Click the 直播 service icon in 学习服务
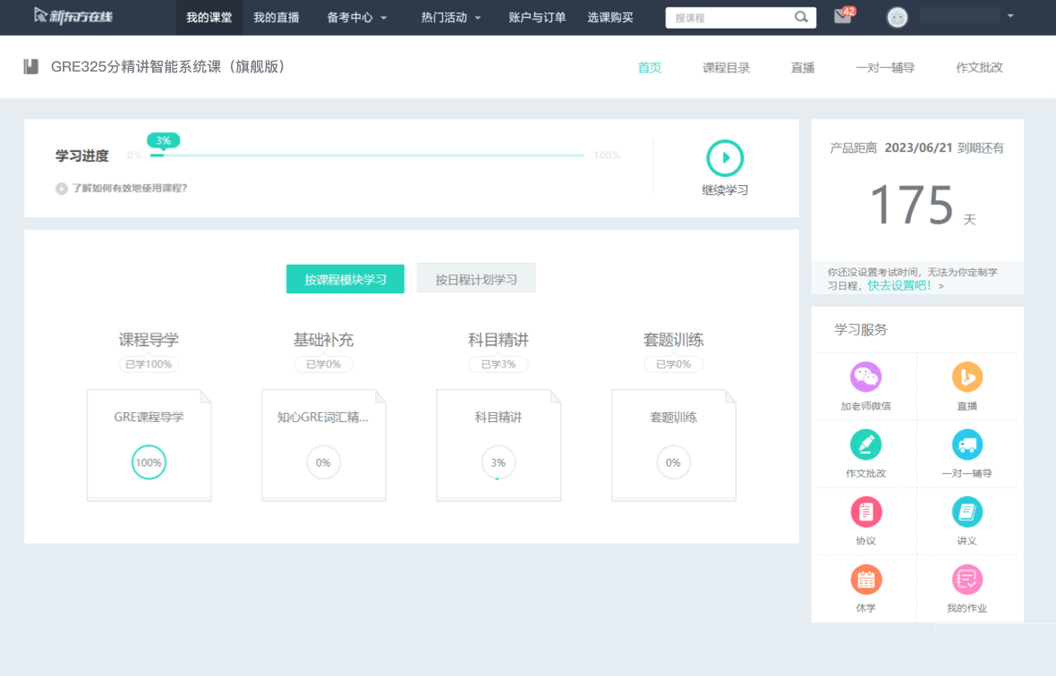Screen dimensions: 1056x676 pyautogui.click(x=967, y=377)
